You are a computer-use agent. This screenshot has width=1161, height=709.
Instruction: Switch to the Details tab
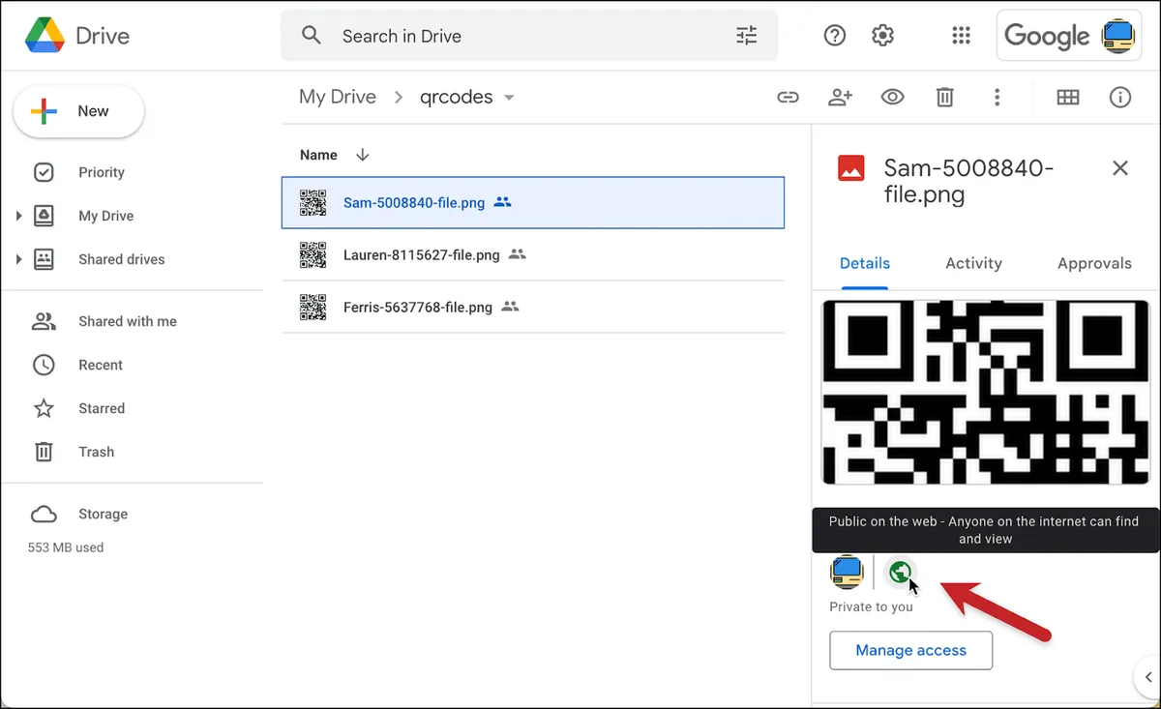click(x=865, y=263)
